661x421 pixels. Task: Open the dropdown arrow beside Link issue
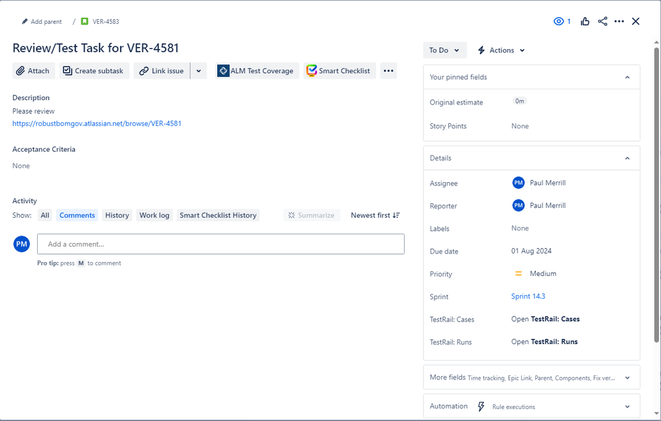pos(199,71)
